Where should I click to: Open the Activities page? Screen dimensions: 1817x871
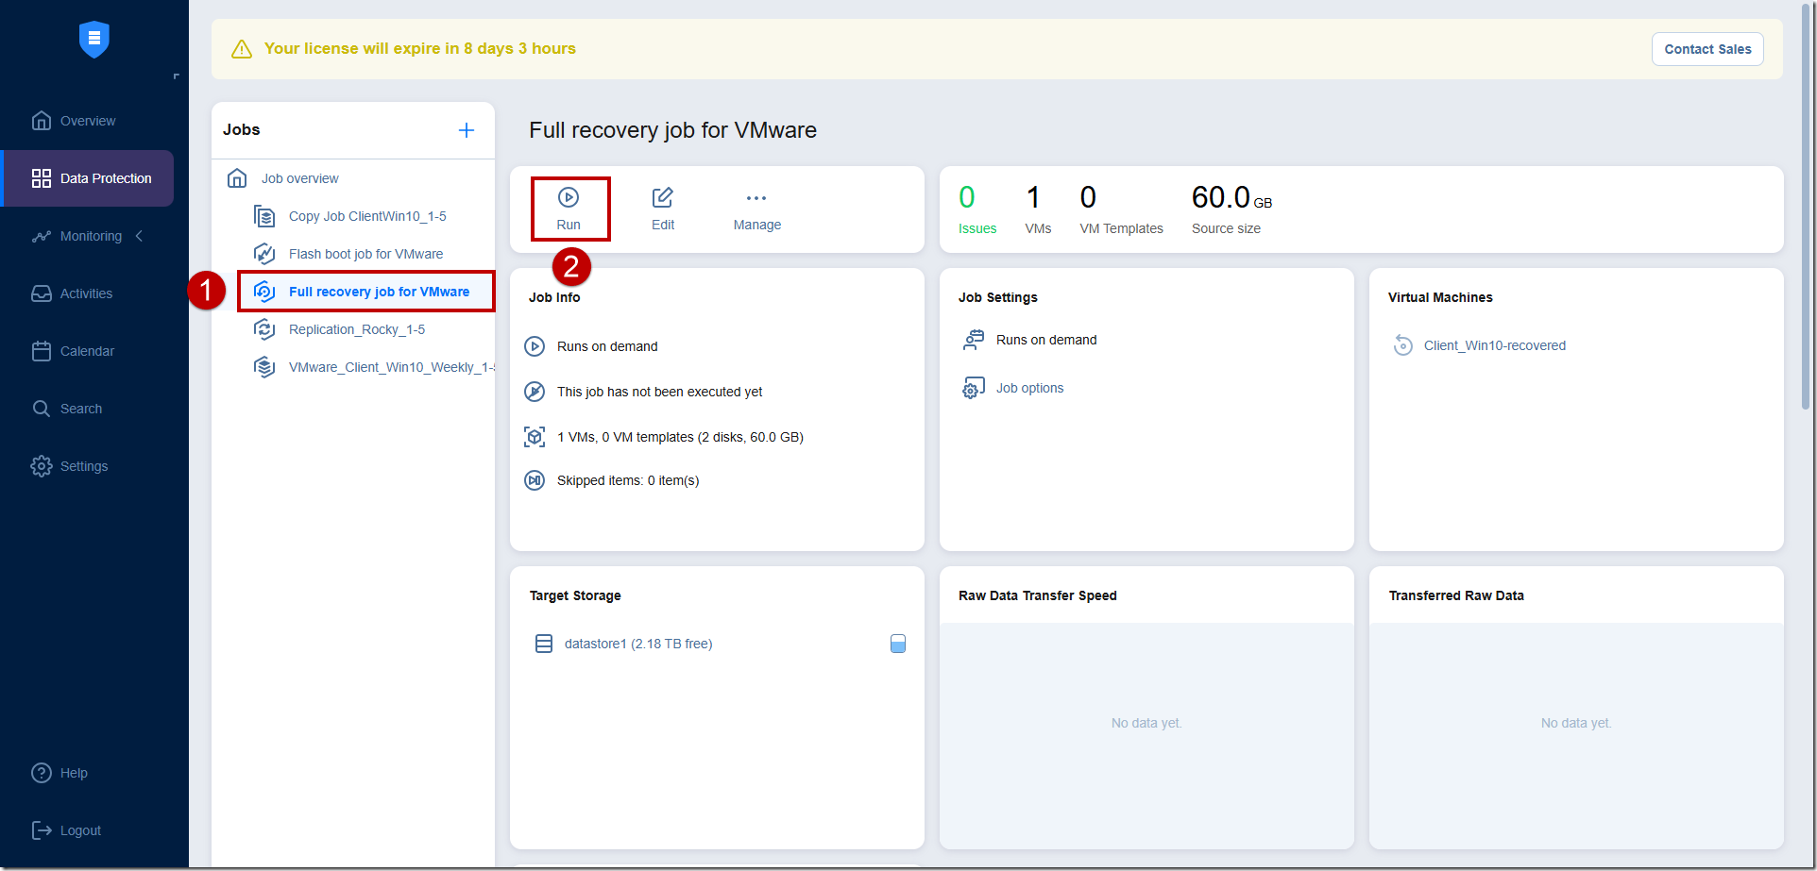[87, 293]
